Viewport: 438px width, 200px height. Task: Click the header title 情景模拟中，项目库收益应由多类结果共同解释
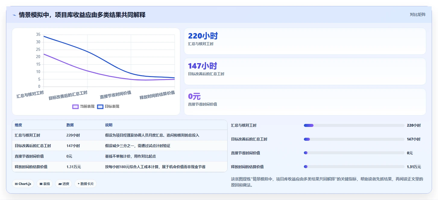coord(82,15)
